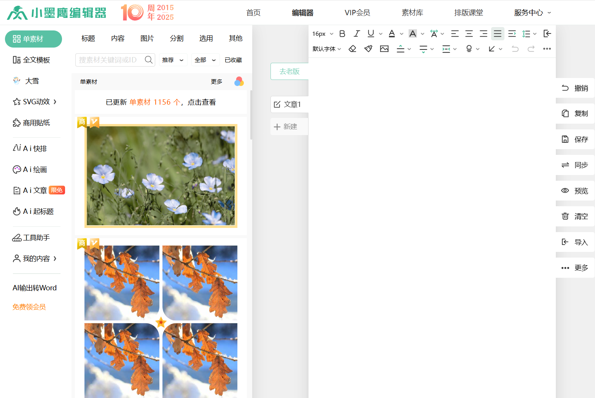The height and width of the screenshot is (398, 595).
Task: Toggle justify alignment button
Action: pos(498,34)
